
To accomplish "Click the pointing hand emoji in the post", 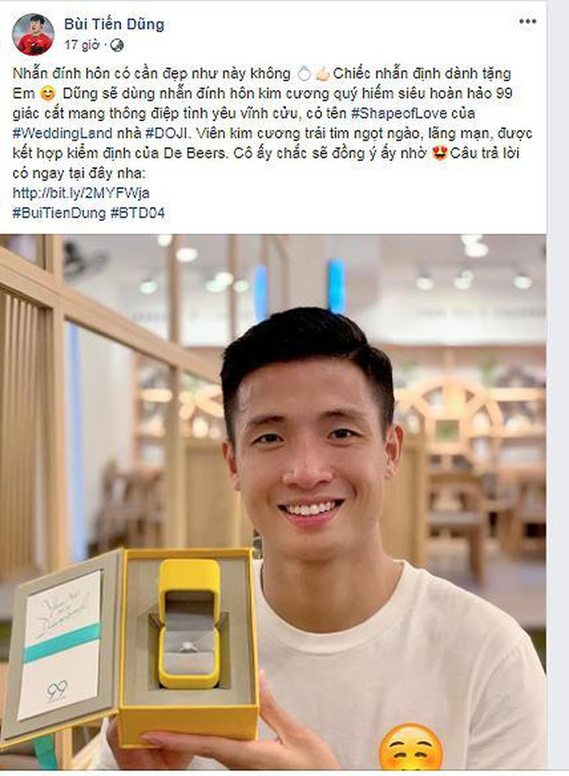I will tap(322, 74).
